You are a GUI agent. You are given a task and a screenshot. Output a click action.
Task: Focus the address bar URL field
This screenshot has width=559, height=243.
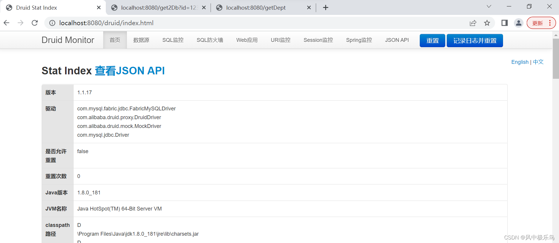pyautogui.click(x=258, y=23)
